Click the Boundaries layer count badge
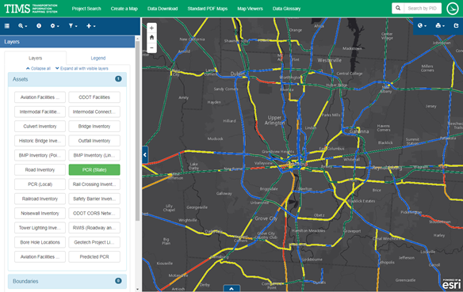 click(118, 281)
